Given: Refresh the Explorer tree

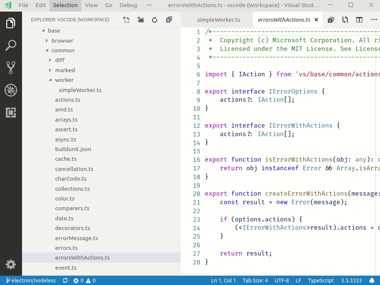Looking at the screenshot, I should coord(155,20).
